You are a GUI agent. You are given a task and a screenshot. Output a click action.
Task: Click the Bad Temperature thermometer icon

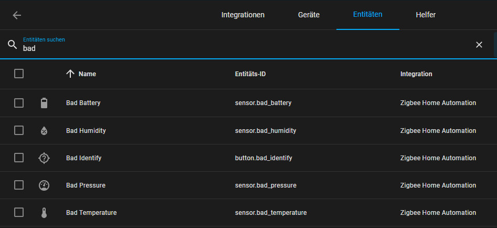click(x=44, y=213)
